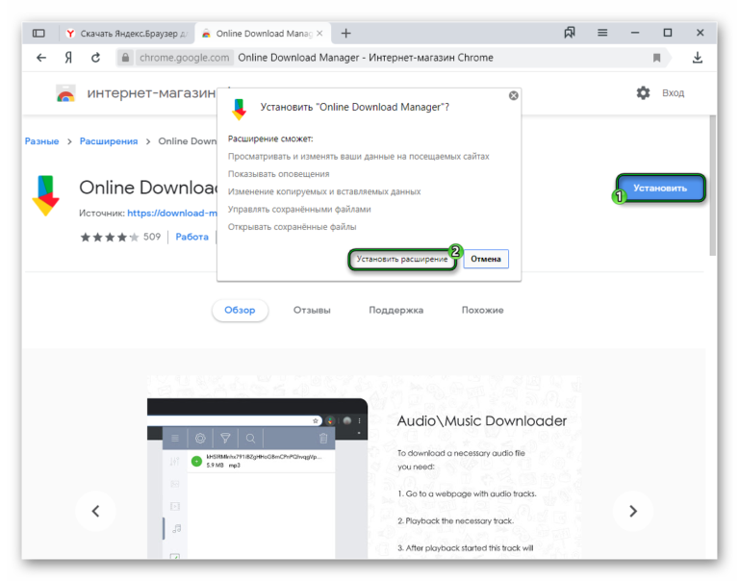Click the chrome.google.com domain in address bar

pos(185,58)
